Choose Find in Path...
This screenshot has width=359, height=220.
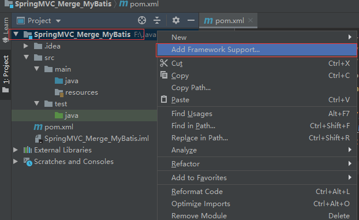[x=257, y=125]
